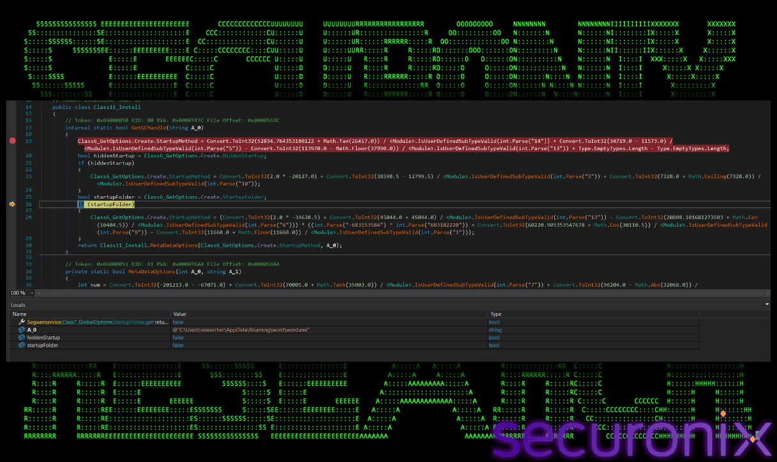Viewport: 777px width, 462px height.
Task: Click the variable icon next to A_0
Action: click(22, 330)
